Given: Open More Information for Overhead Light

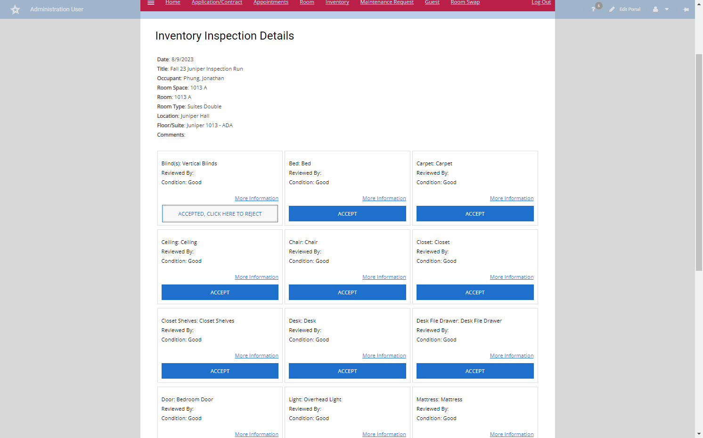Looking at the screenshot, I should coord(384,434).
